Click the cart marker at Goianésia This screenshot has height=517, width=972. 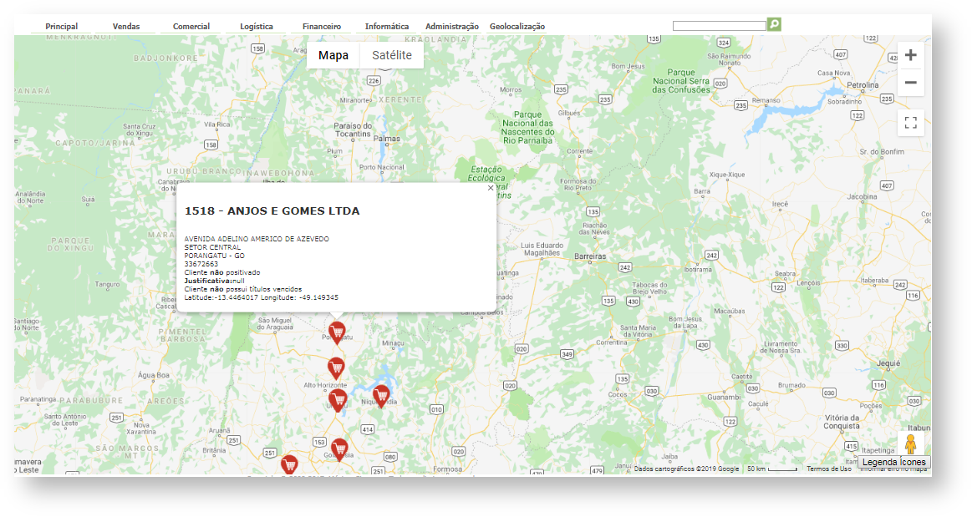click(x=339, y=449)
